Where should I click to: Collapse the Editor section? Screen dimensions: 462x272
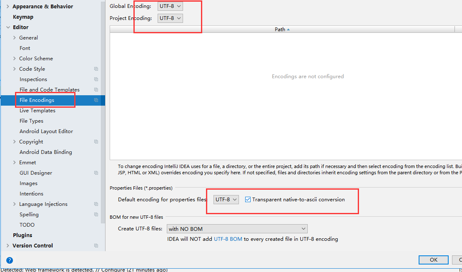pos(8,27)
